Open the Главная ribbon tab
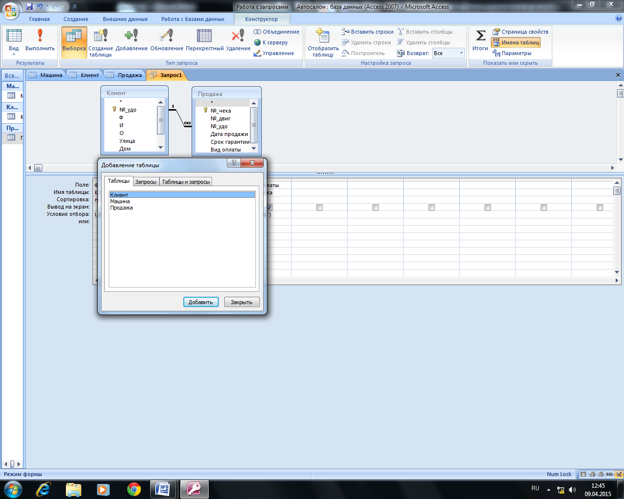The width and height of the screenshot is (624, 499). coord(39,19)
